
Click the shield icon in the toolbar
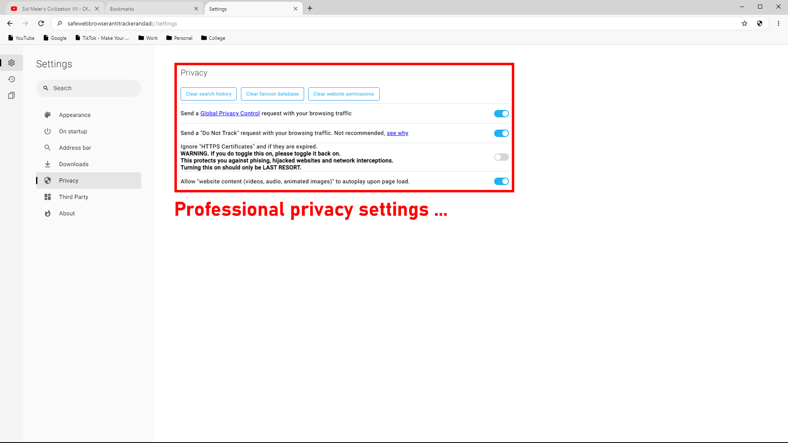click(x=760, y=23)
